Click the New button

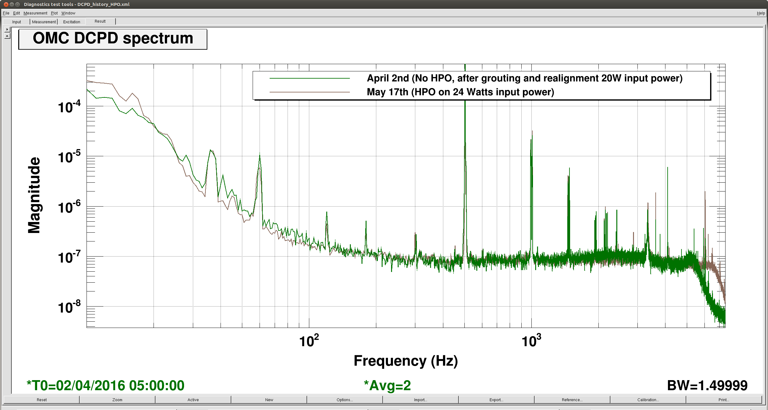[269, 400]
